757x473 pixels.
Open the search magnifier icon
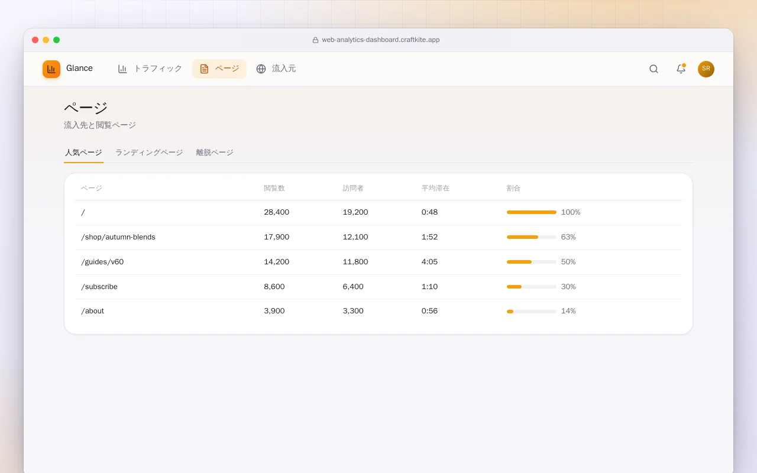tap(654, 69)
